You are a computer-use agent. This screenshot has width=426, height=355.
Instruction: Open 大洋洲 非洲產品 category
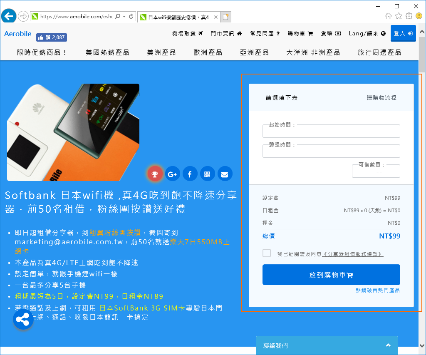pos(313,52)
